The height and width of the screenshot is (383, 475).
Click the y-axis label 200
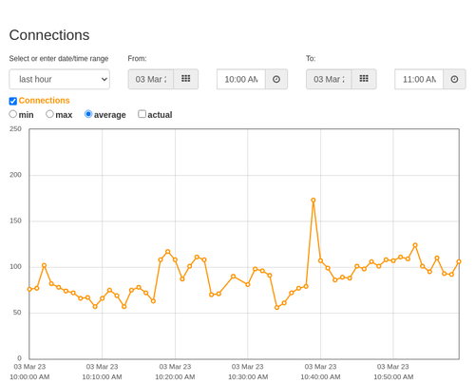[15, 175]
